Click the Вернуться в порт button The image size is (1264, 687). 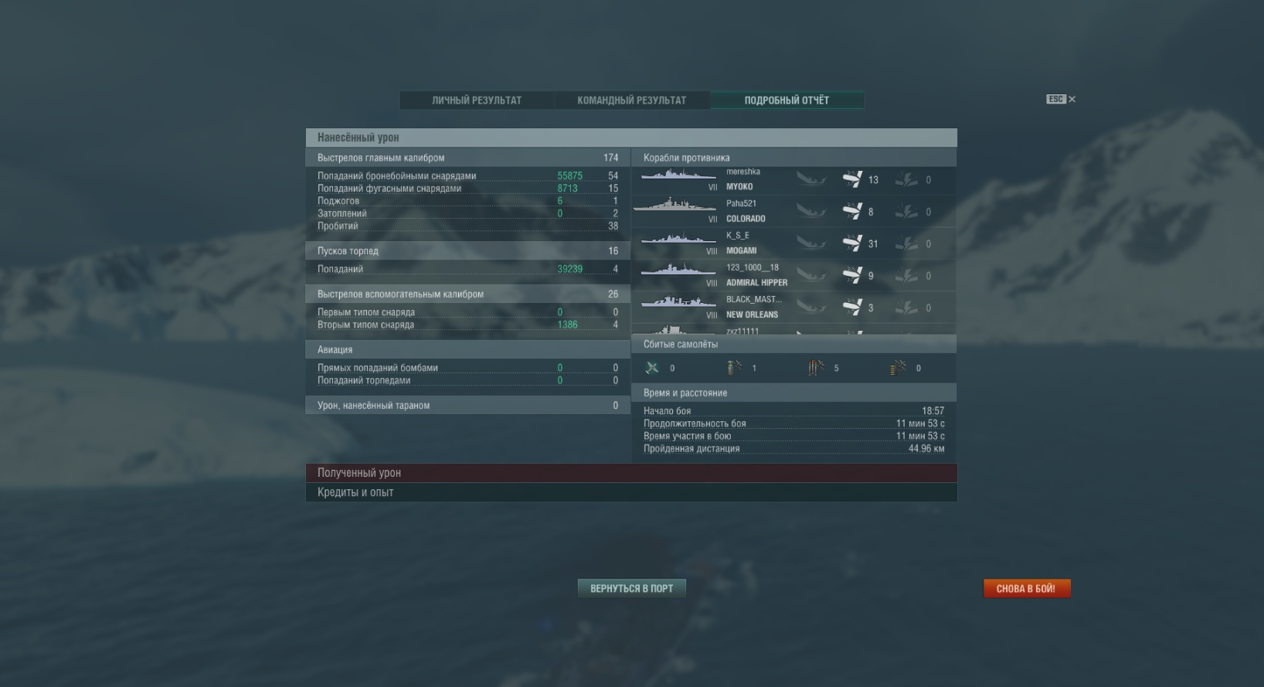[x=632, y=589]
